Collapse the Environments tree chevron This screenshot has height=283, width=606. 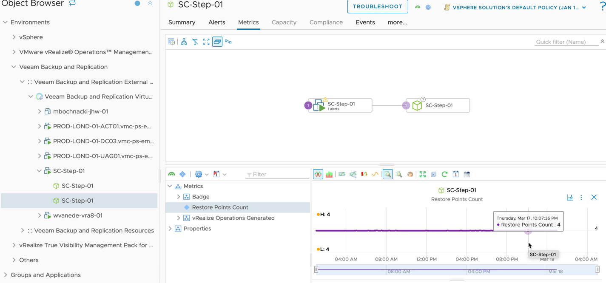click(x=5, y=22)
